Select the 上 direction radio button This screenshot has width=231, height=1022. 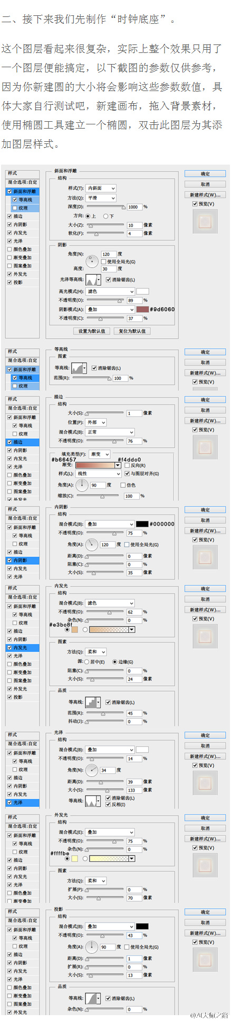(88, 216)
